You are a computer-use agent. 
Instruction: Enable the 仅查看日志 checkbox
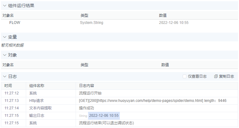[x=185, y=76]
